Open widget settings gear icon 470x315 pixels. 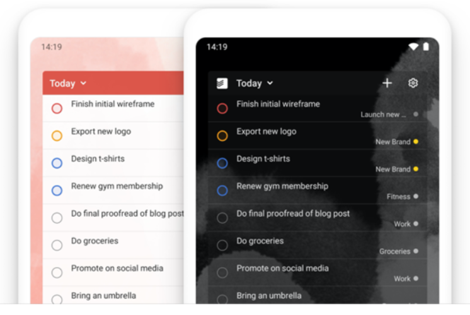click(x=413, y=83)
